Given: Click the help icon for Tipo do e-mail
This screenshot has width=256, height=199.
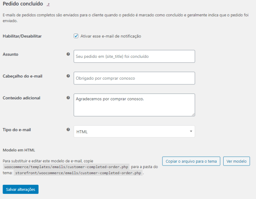Looking at the screenshot, I should click(x=68, y=130).
